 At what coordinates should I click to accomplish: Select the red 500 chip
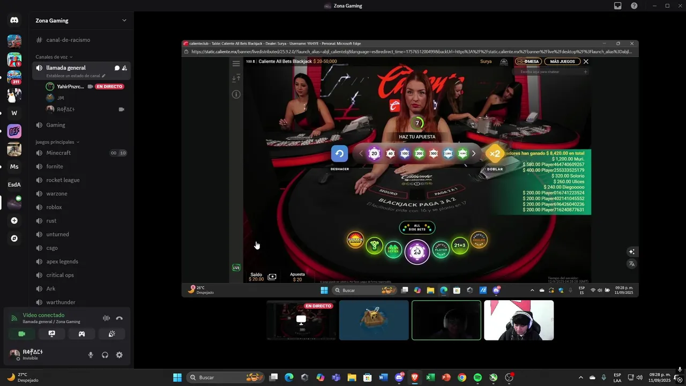coord(434,154)
